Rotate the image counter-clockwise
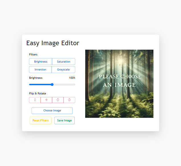 (x=69, y=100)
